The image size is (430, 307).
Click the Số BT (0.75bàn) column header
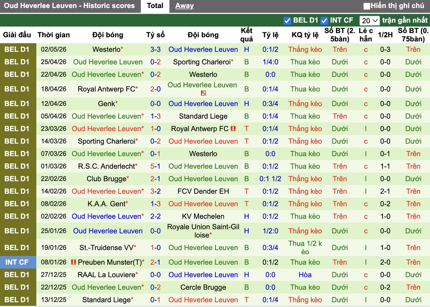(x=413, y=35)
